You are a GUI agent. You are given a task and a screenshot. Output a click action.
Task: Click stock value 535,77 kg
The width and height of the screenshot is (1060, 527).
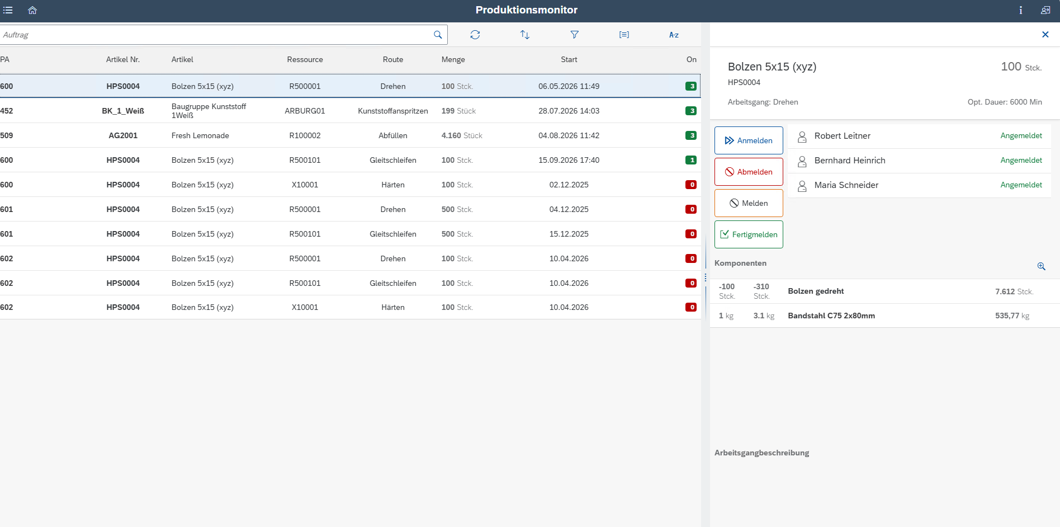(1012, 316)
